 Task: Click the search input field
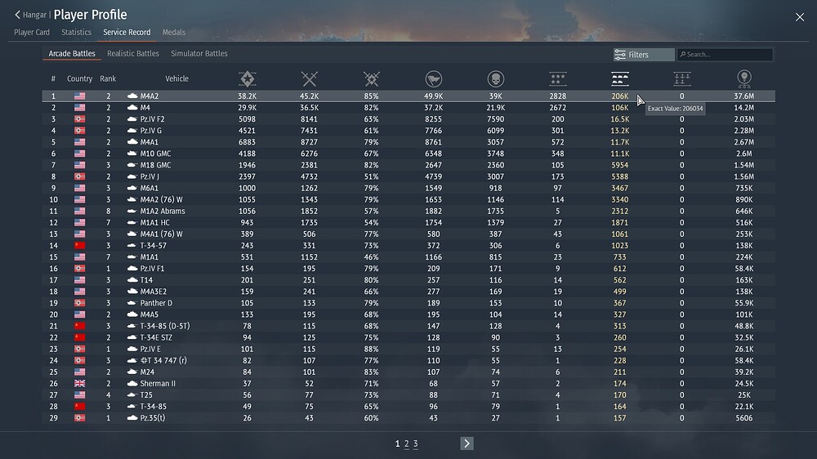coord(727,55)
